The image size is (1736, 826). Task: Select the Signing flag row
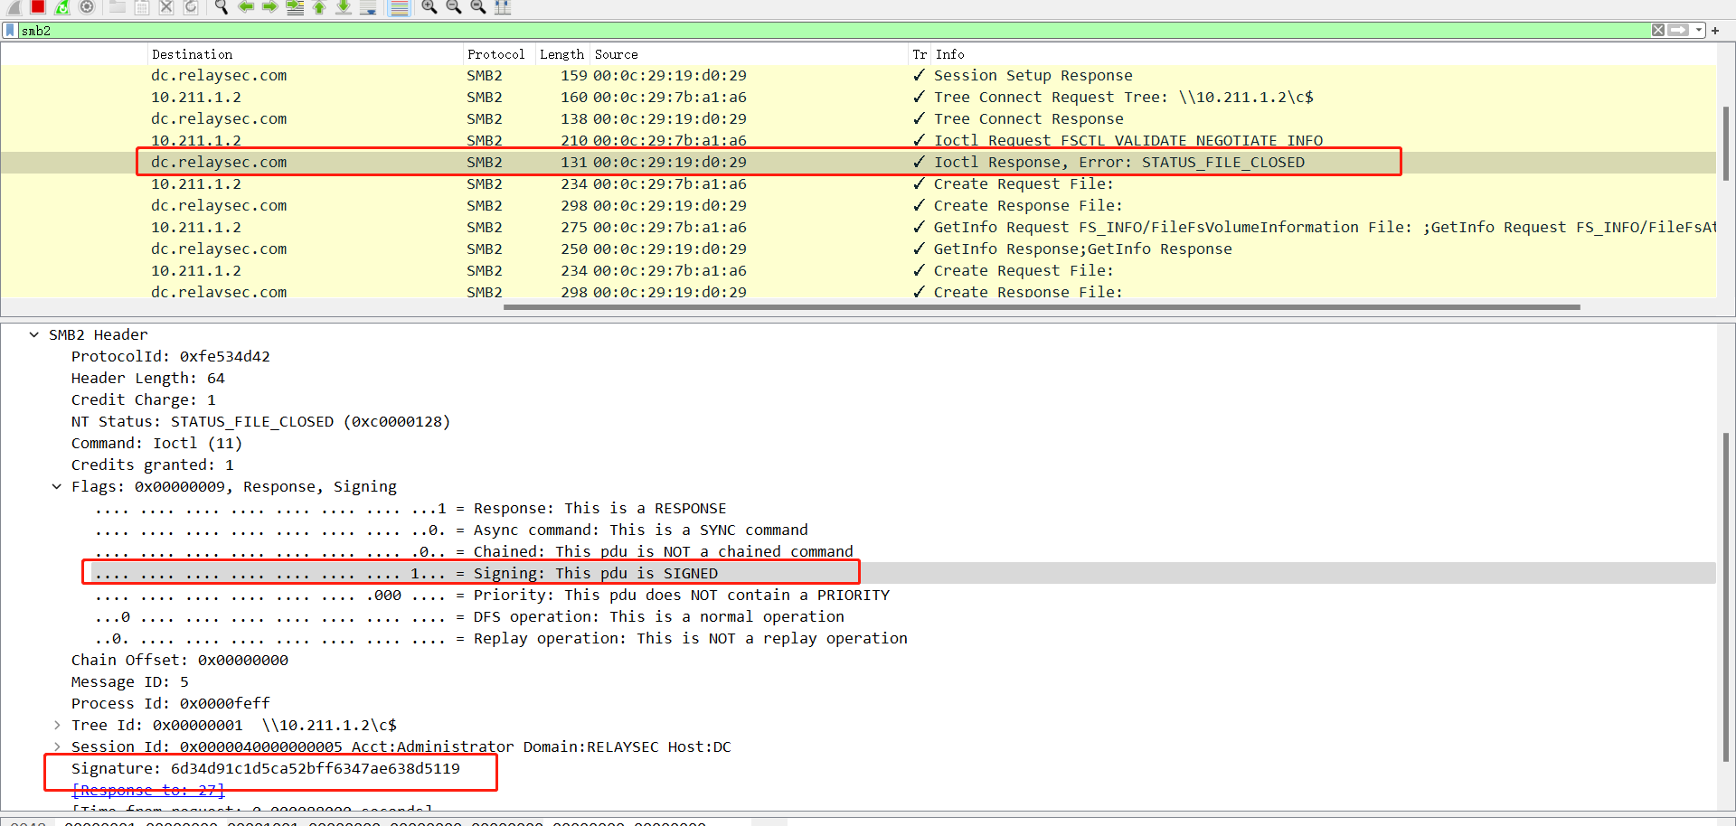click(x=406, y=573)
